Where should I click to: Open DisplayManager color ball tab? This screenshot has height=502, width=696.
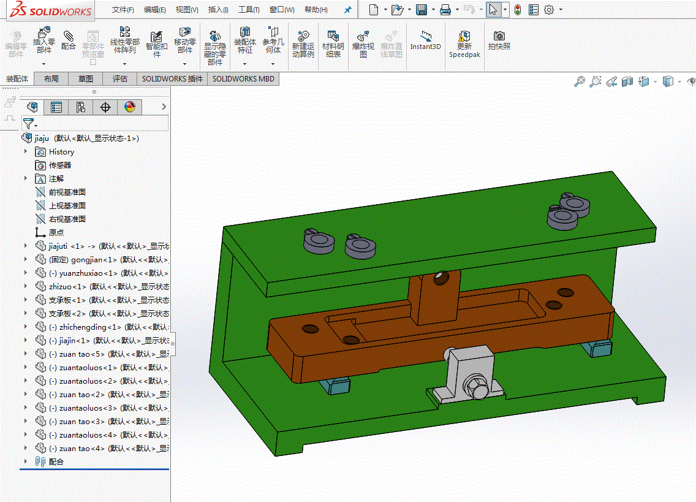[130, 107]
